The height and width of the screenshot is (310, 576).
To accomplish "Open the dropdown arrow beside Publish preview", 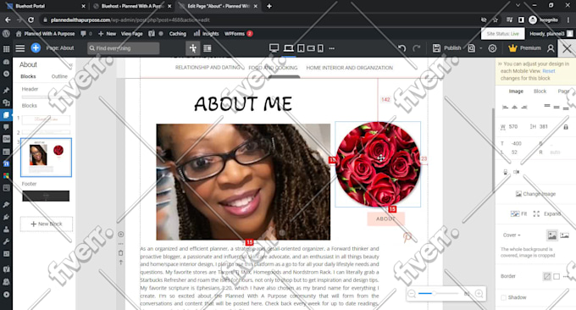I will [481, 48].
